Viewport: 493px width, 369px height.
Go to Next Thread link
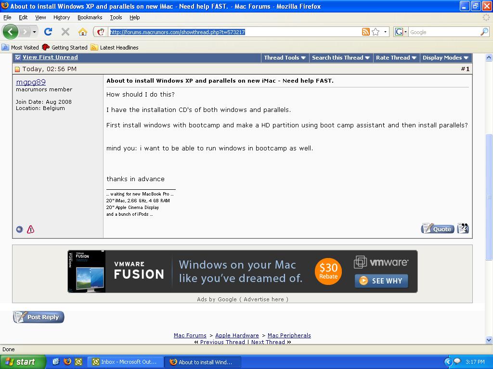[x=268, y=342]
